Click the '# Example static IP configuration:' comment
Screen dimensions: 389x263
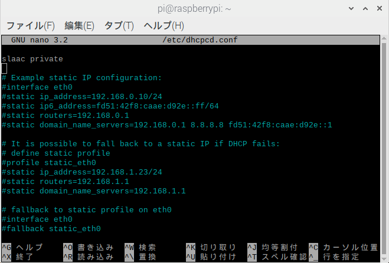coord(81,78)
